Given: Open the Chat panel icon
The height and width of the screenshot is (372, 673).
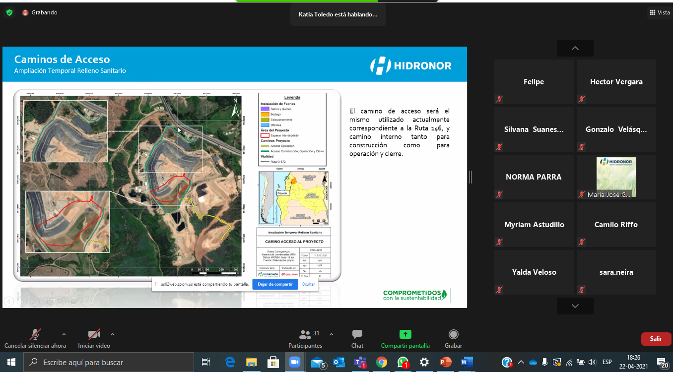Looking at the screenshot, I should coord(357,334).
